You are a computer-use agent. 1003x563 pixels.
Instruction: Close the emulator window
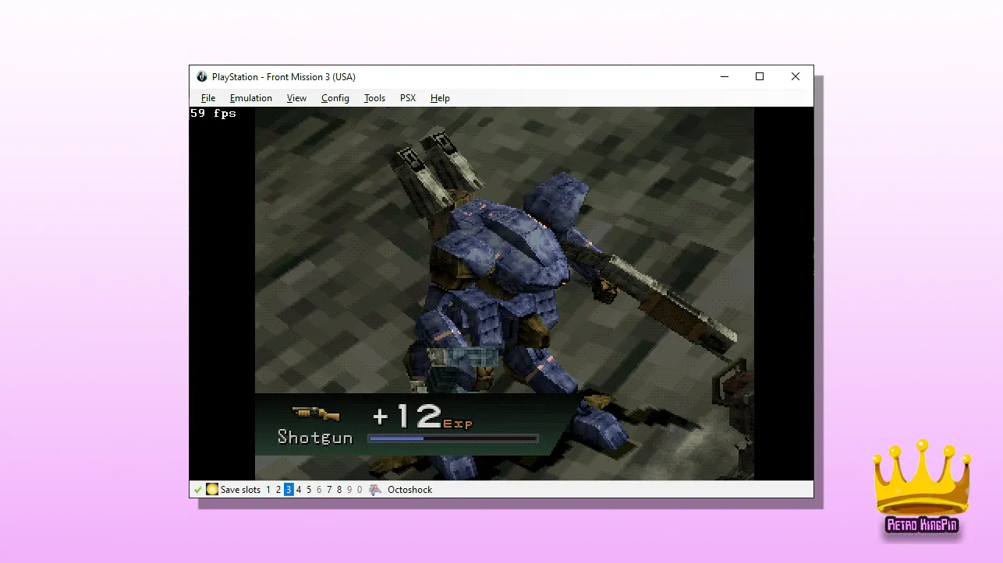[x=796, y=76]
